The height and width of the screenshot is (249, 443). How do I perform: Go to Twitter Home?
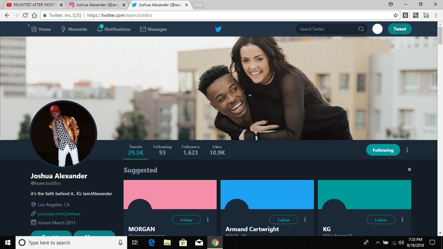tap(41, 29)
